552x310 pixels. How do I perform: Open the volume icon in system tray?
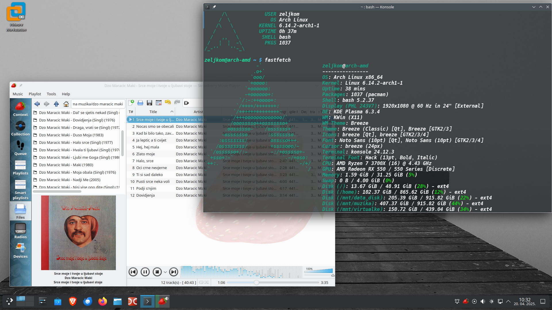(x=483, y=301)
